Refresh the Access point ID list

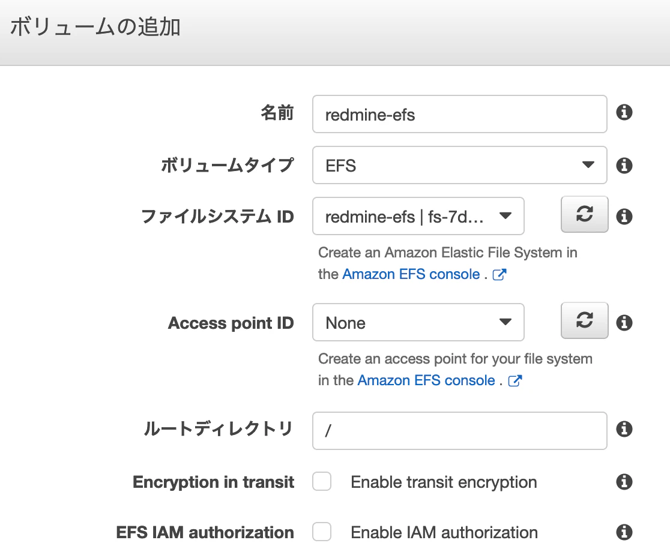click(x=584, y=320)
